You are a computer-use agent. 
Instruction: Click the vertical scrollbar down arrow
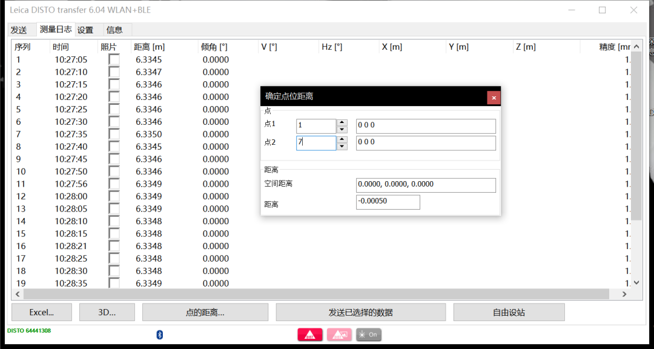tap(637, 282)
